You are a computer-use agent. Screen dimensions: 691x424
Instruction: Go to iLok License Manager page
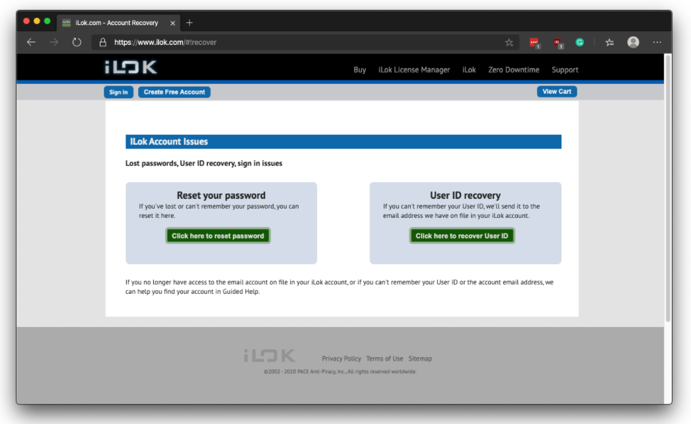point(414,70)
